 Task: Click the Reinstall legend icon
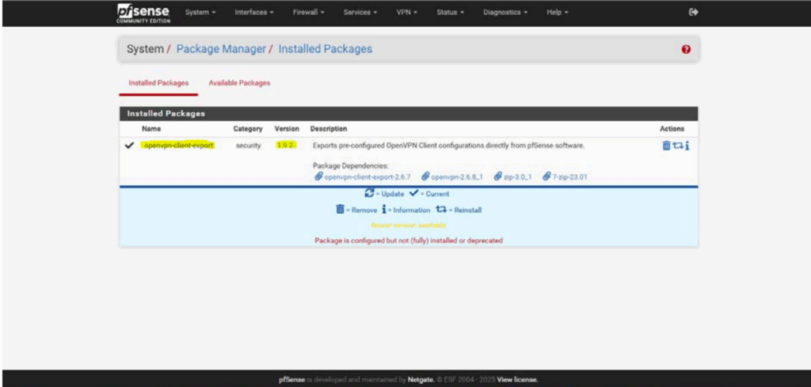[441, 209]
